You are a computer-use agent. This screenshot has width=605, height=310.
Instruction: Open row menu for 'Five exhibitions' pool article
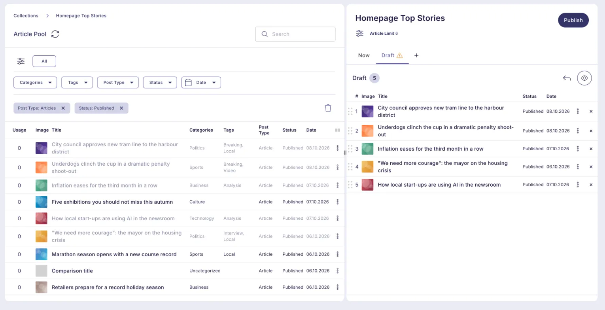(338, 202)
